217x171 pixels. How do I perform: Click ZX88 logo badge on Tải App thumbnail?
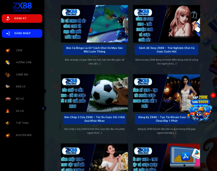[x=143, y=151]
